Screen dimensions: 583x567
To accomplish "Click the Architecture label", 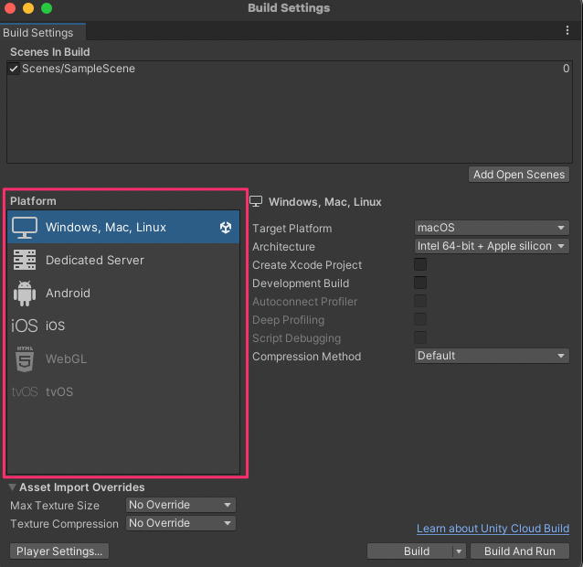I will [283, 247].
